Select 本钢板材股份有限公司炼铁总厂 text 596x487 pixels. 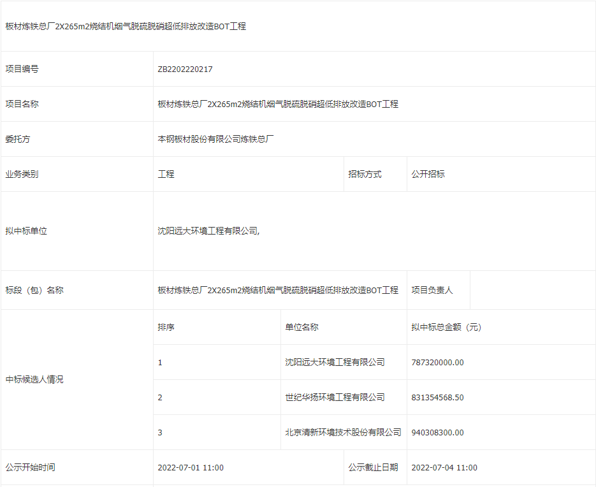pyautogui.click(x=215, y=139)
